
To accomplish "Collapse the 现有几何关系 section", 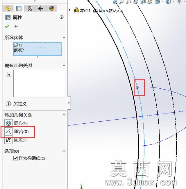I will coord(64,65).
